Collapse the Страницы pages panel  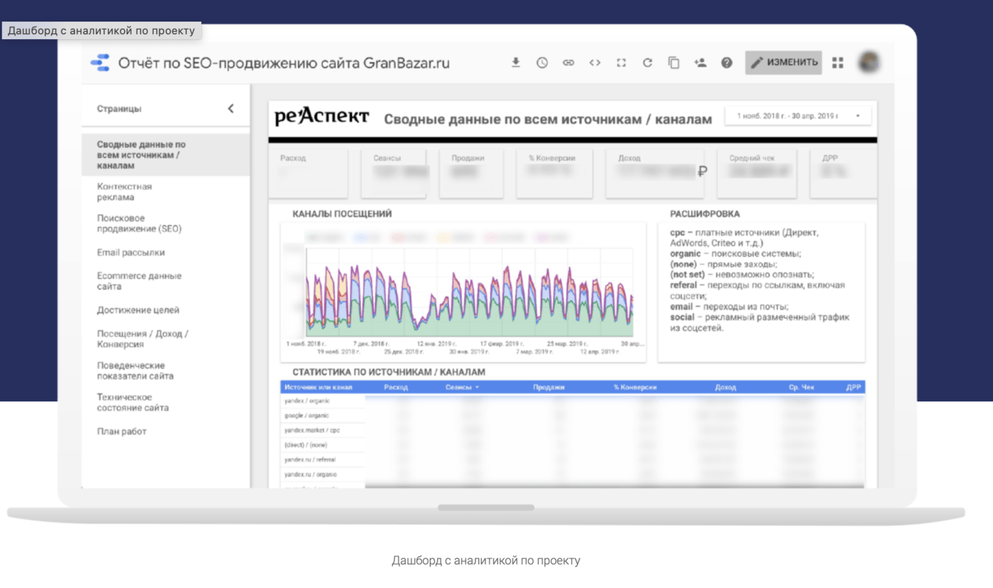click(x=230, y=109)
